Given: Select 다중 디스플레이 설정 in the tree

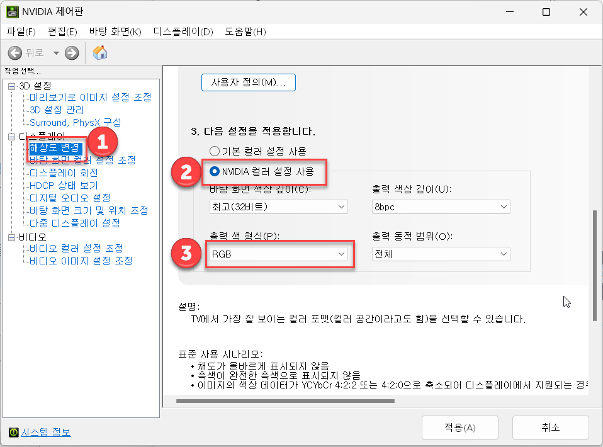Looking at the screenshot, I should (x=75, y=223).
